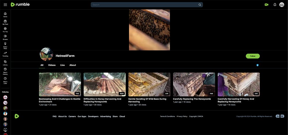Open Library in sidebar
The width and height of the screenshot is (288, 135).
[5, 63]
